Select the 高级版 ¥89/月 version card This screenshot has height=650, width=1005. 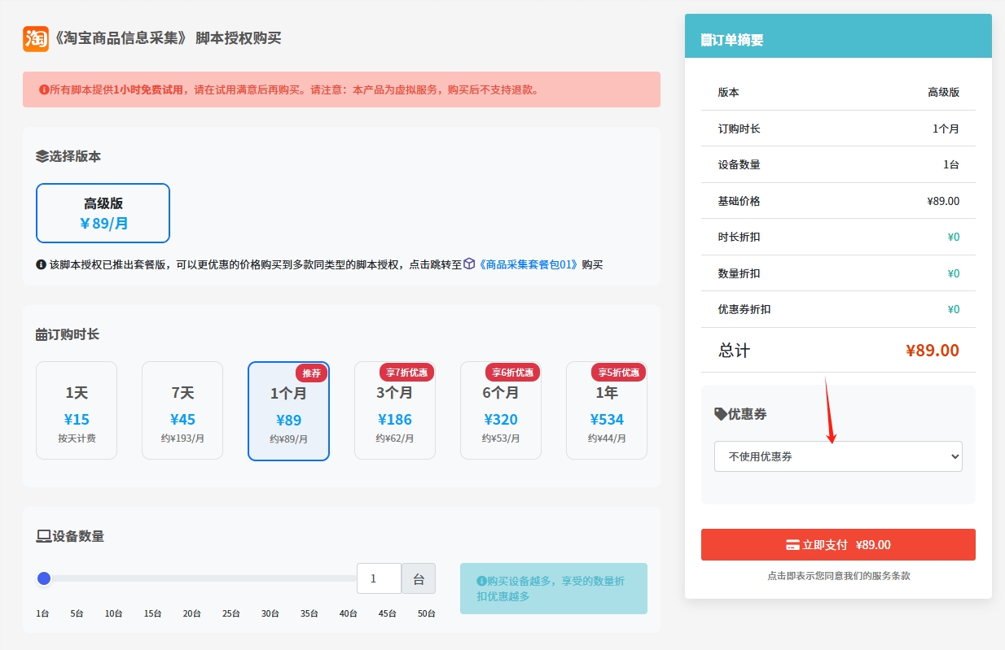(x=103, y=213)
